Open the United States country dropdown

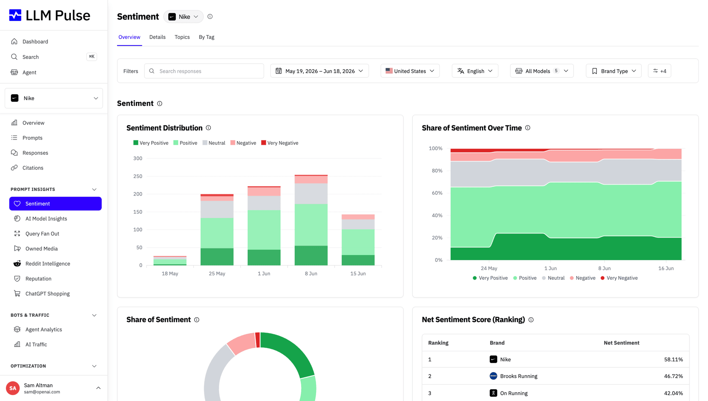pos(410,71)
